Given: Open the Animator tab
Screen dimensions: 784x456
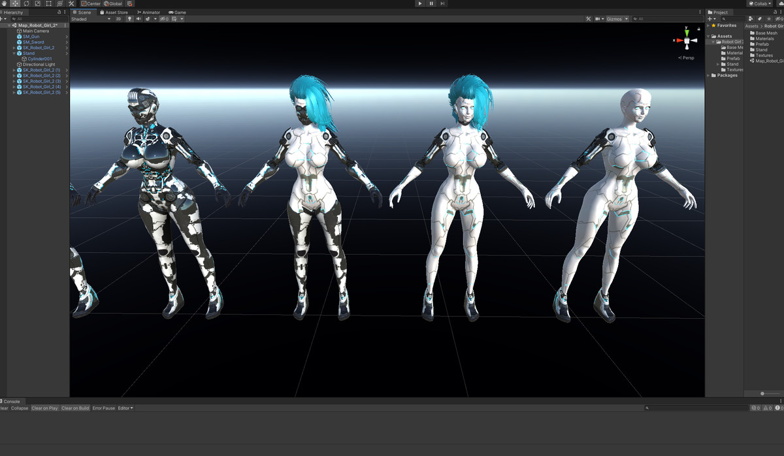Looking at the screenshot, I should pos(148,12).
